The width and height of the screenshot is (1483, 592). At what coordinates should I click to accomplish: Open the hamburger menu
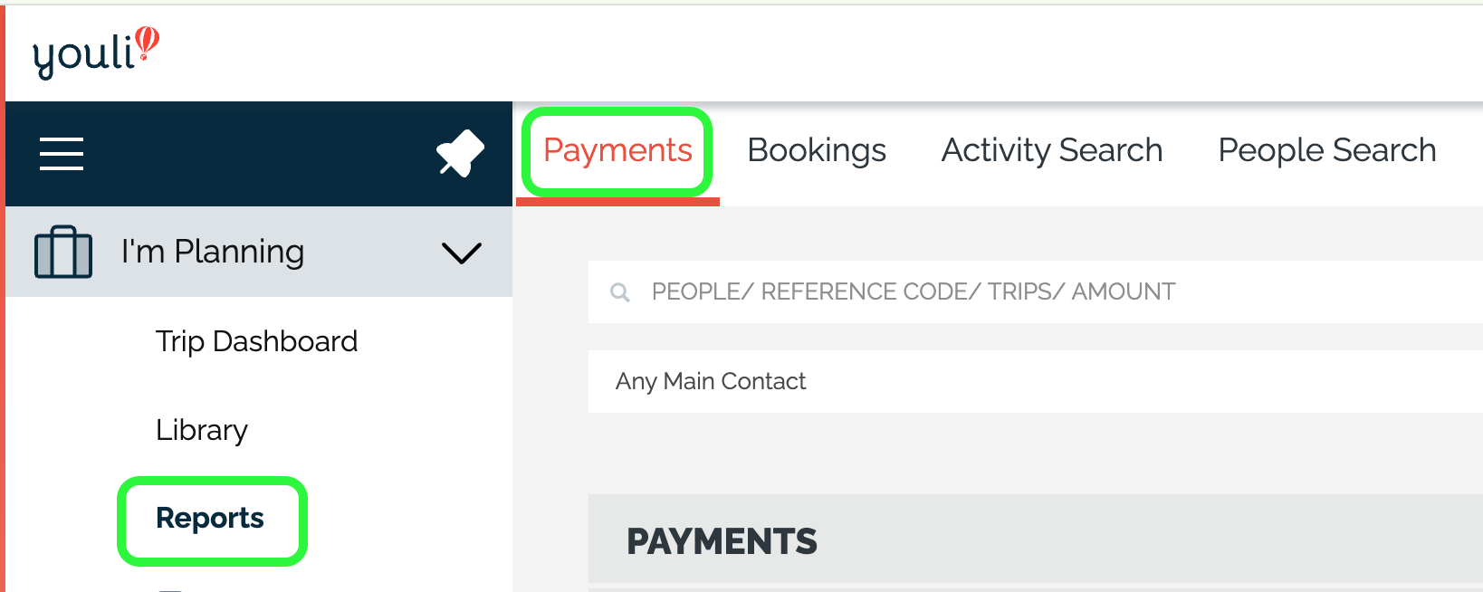62,154
